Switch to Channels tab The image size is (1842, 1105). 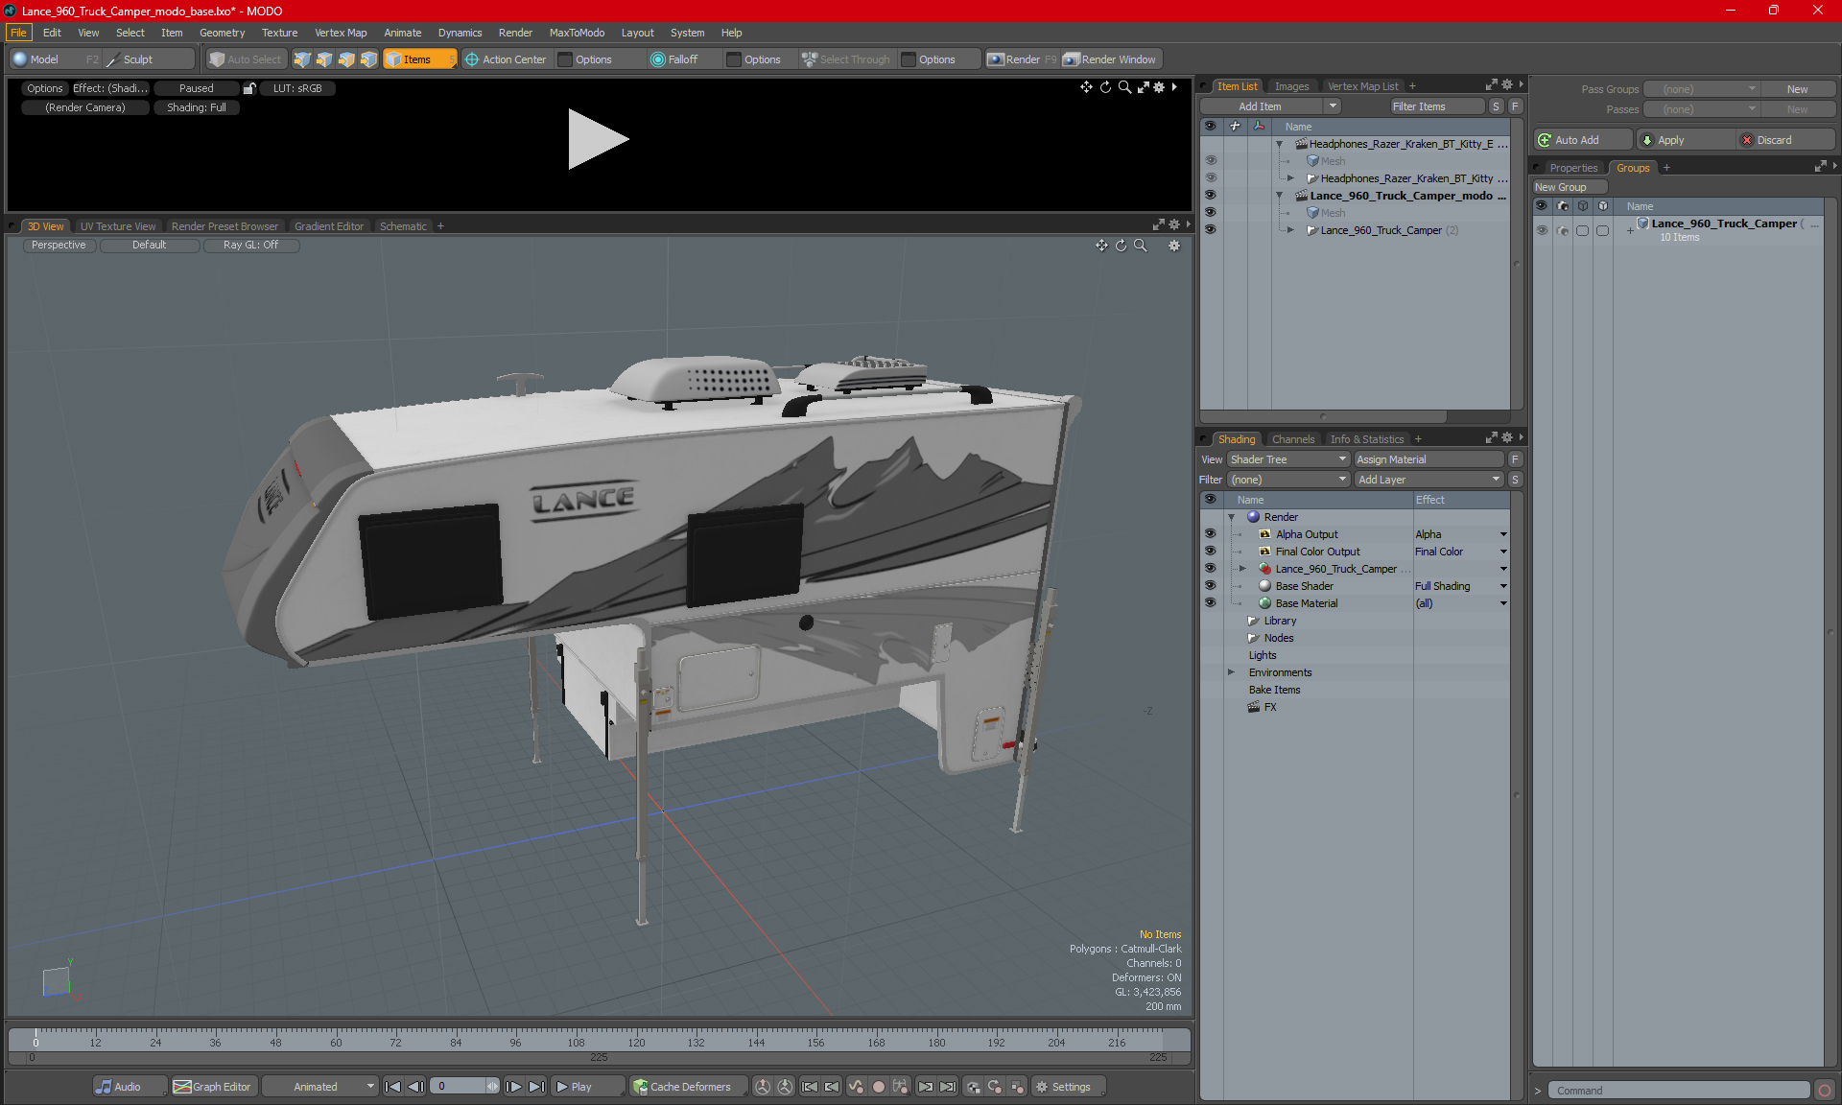pos(1293,439)
